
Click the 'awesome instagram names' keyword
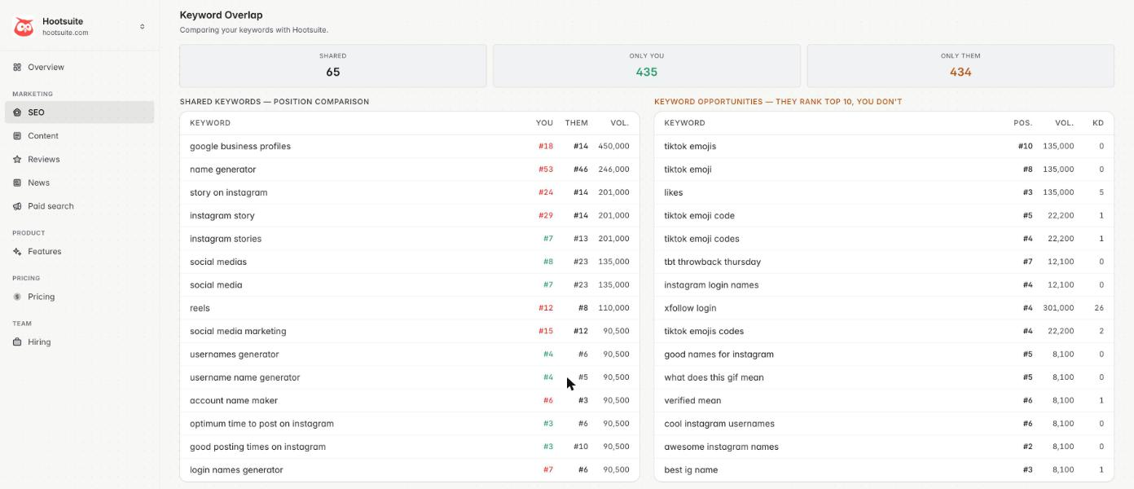pos(721,447)
